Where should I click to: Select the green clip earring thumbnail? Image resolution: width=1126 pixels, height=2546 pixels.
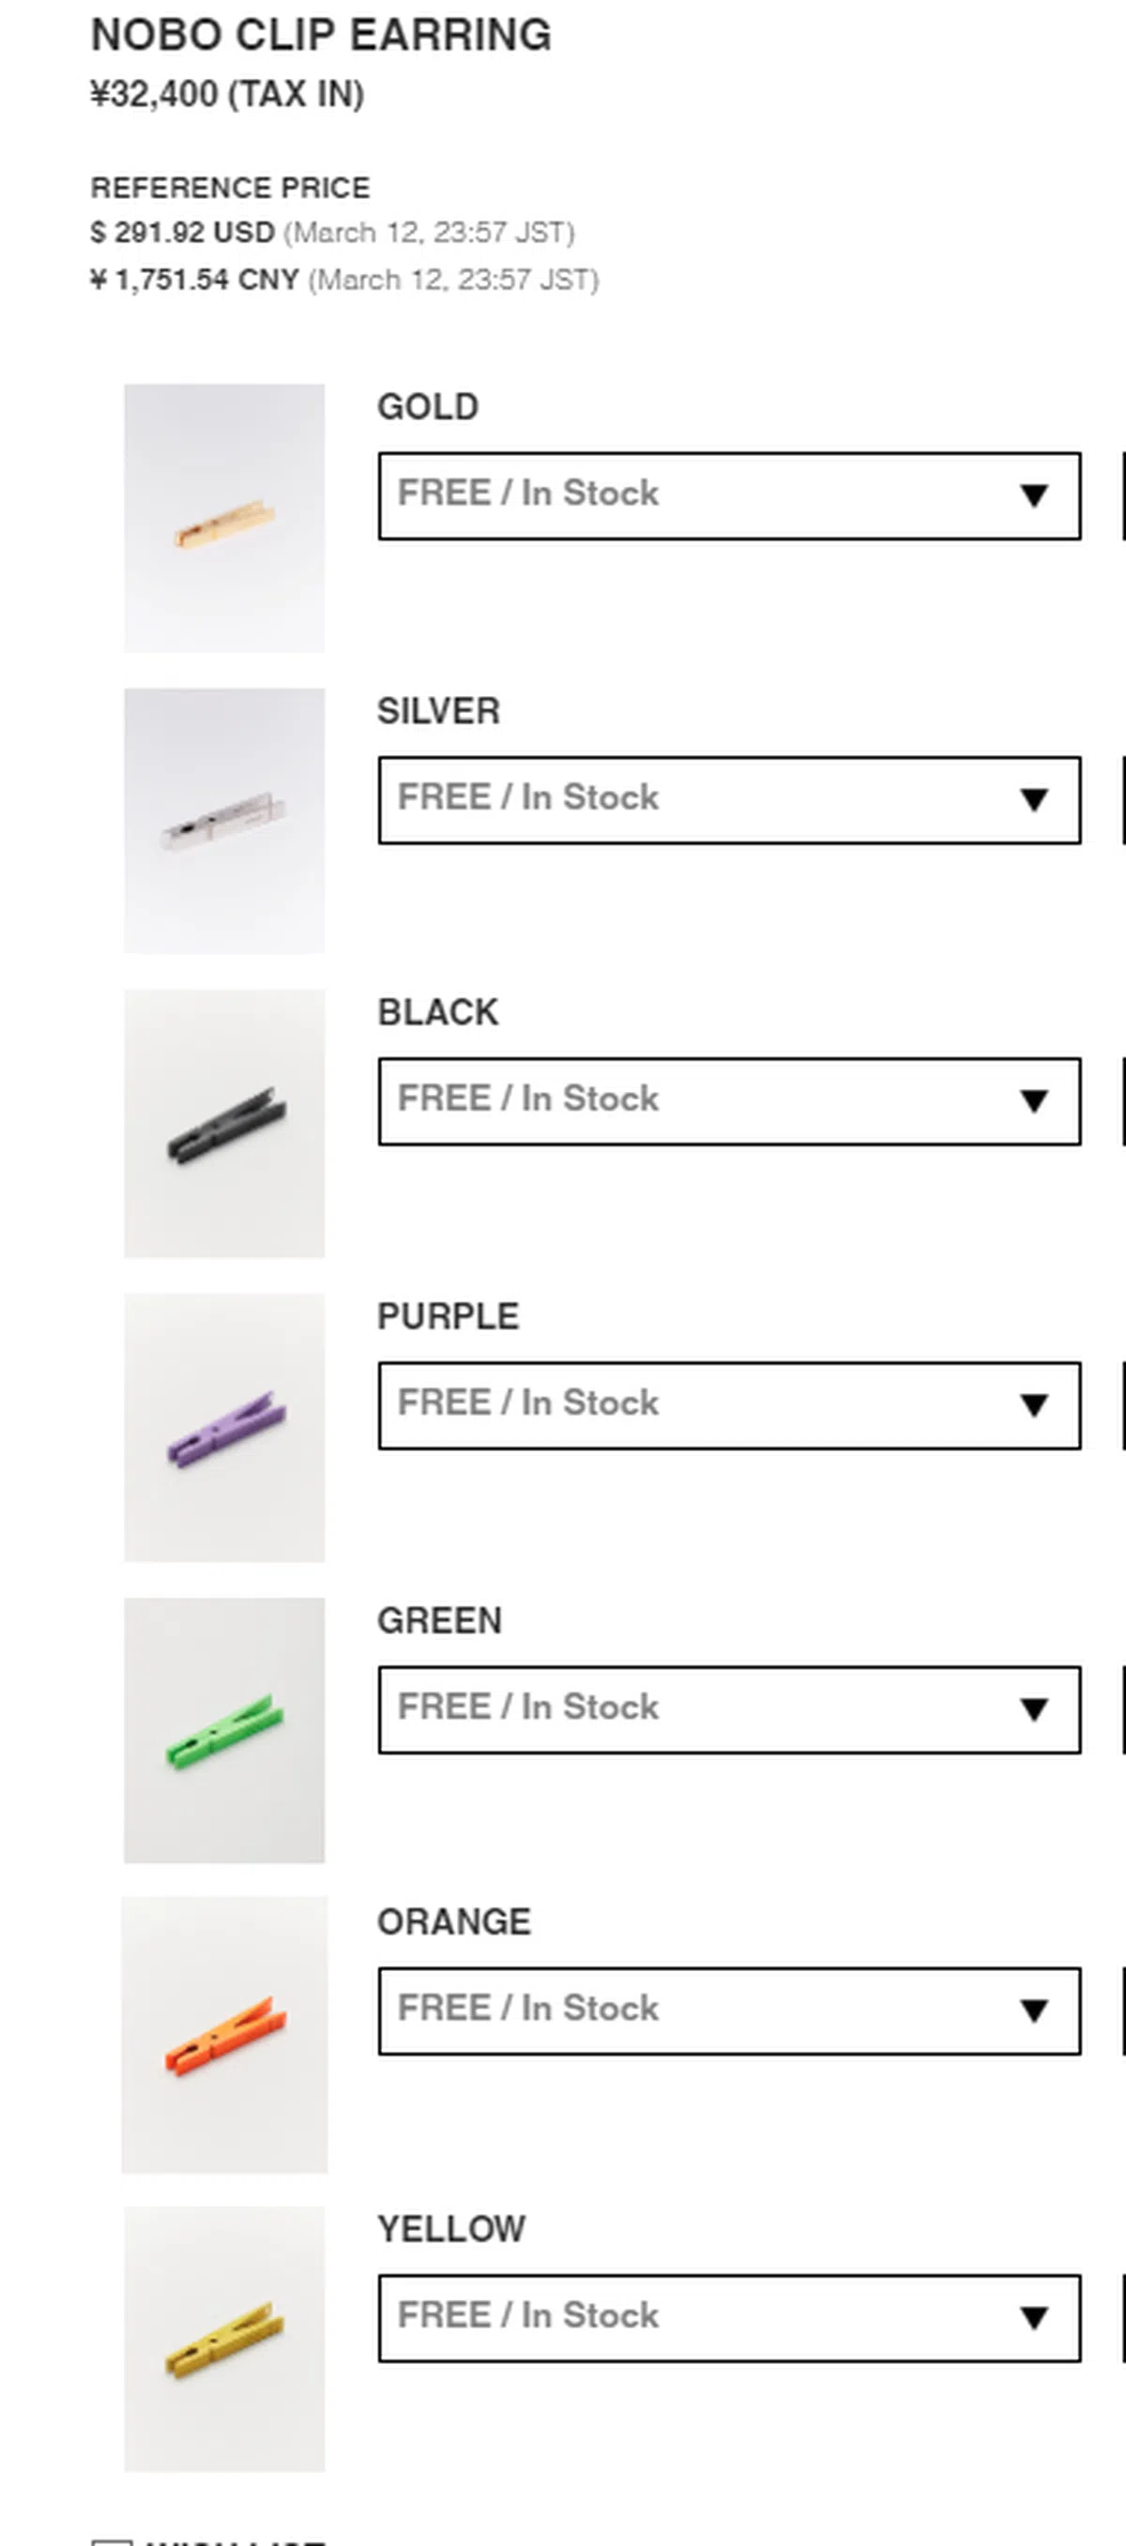(x=224, y=1730)
